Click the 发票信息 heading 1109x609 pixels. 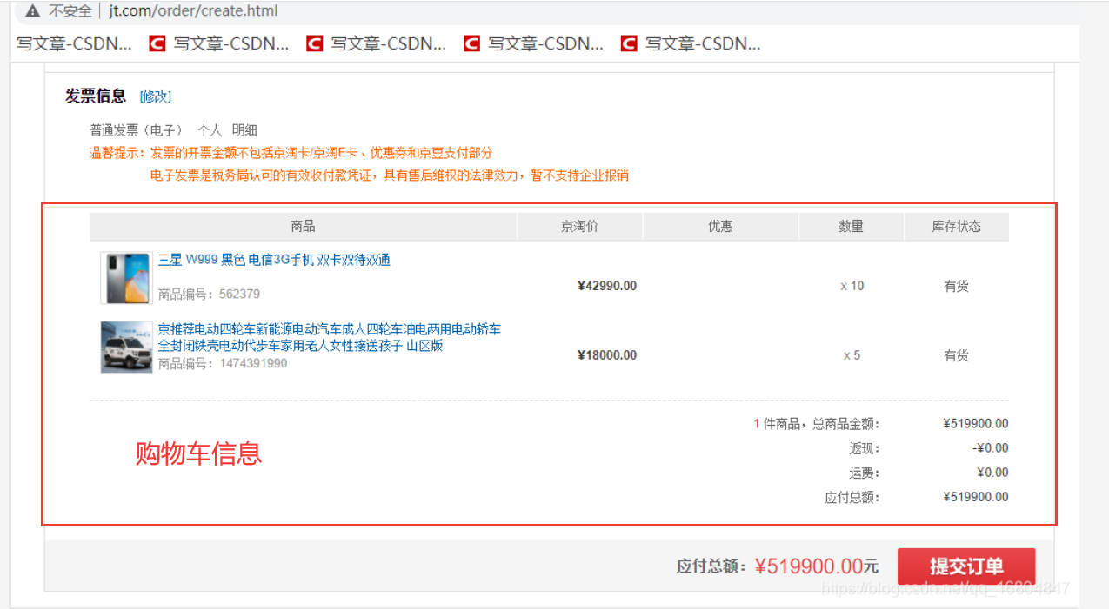[x=96, y=96]
